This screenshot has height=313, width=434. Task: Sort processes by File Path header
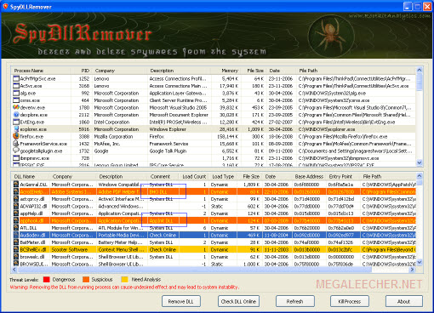[356, 71]
